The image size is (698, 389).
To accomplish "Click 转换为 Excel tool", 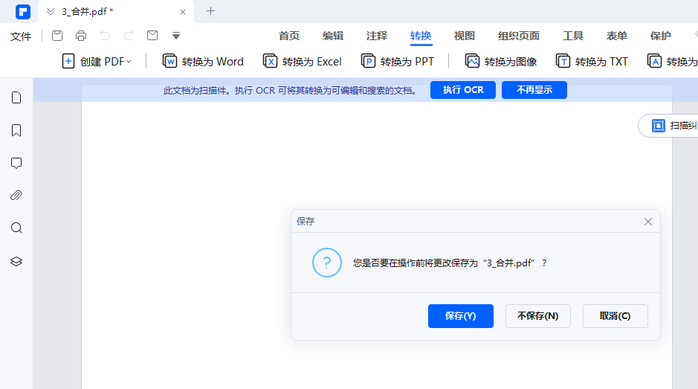I will 303,62.
